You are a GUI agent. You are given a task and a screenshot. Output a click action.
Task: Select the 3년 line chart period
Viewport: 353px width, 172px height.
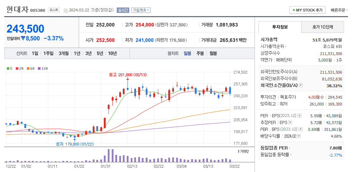pyautogui.click(x=88, y=53)
